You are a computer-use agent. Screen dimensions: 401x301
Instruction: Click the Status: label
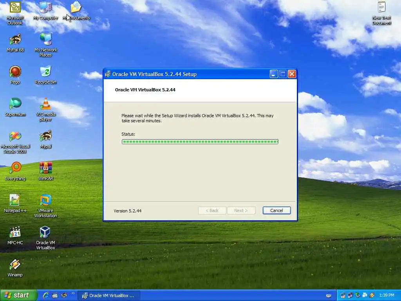coord(128,134)
